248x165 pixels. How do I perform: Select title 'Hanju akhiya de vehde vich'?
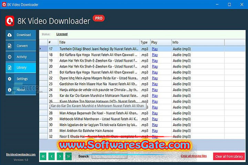click(99, 90)
